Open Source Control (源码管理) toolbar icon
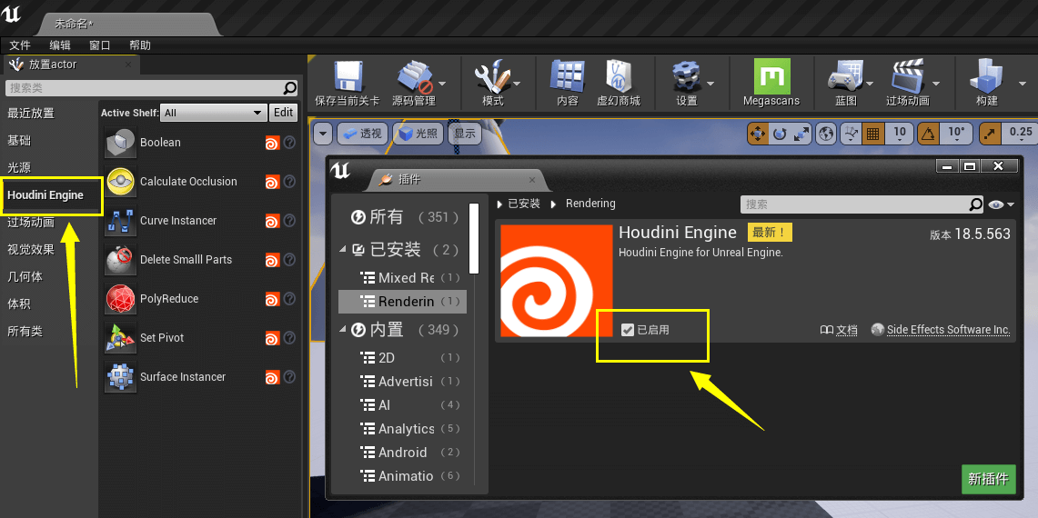Viewport: 1038px width, 518px height. (x=415, y=76)
